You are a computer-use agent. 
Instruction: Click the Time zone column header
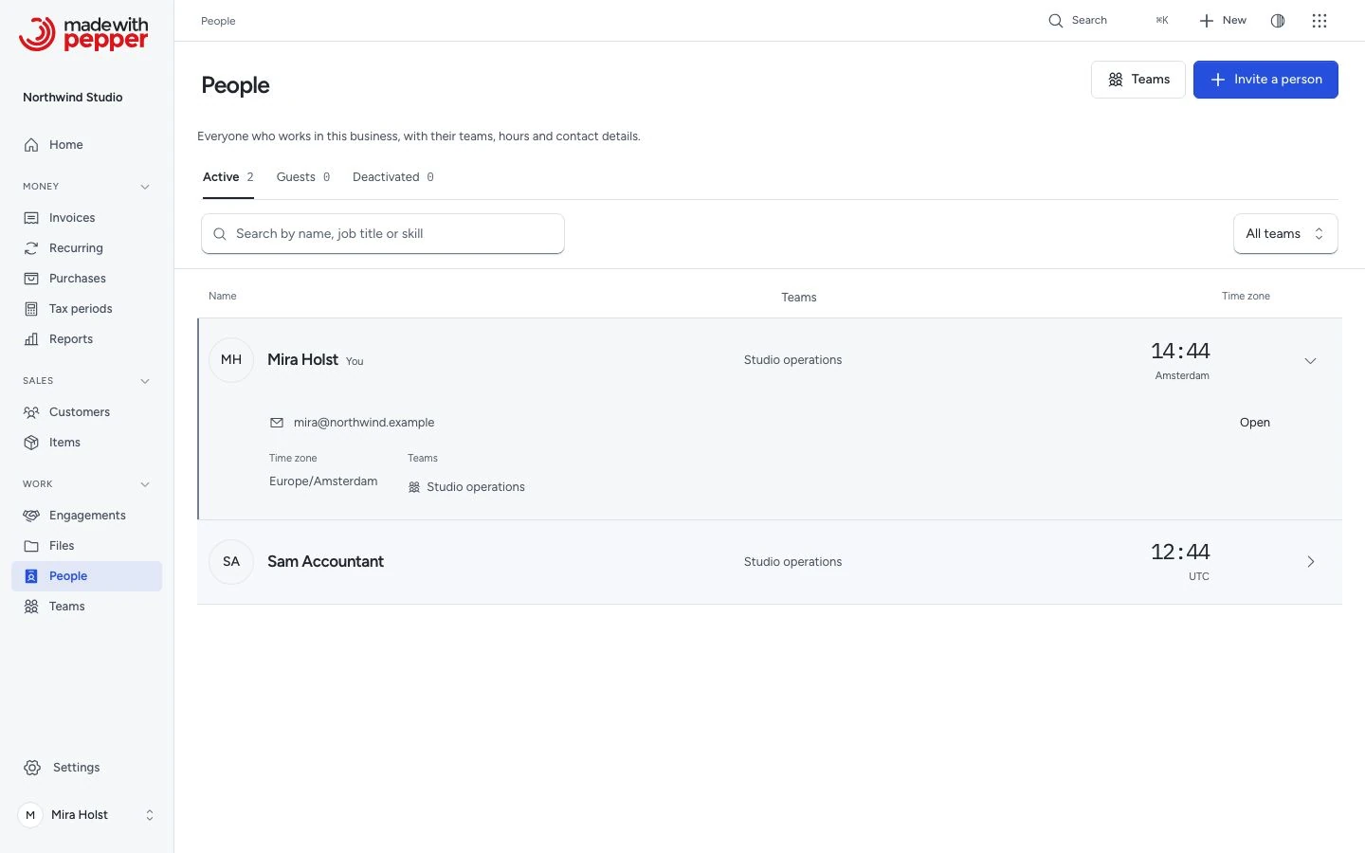1246,297
